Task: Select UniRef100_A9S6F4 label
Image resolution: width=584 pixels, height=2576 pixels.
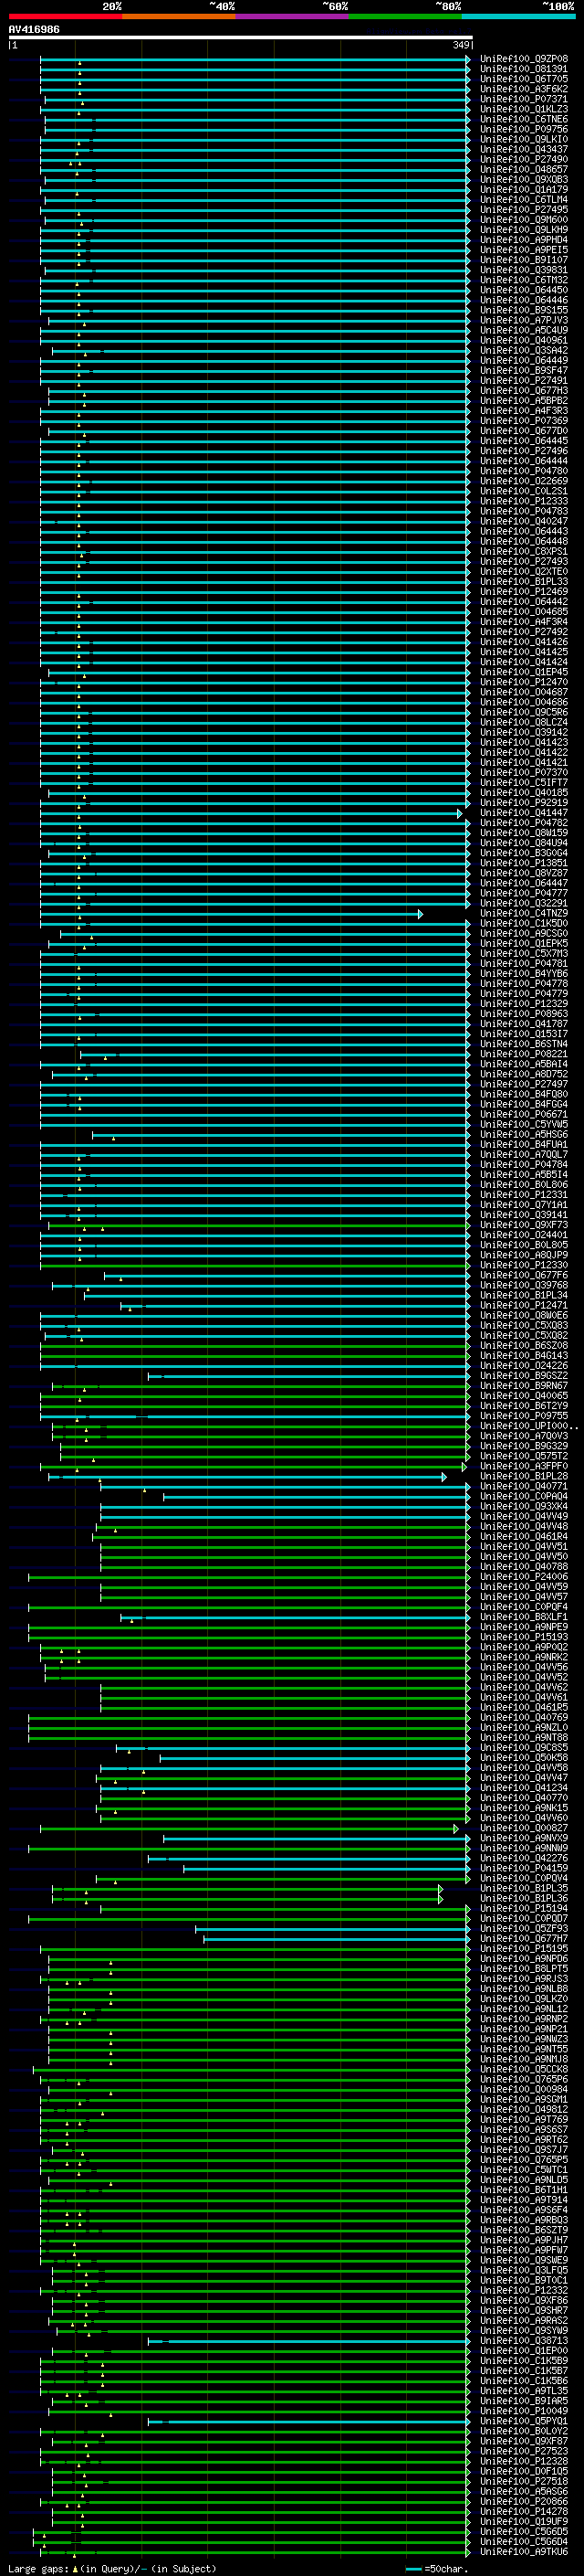Action: point(524,2210)
